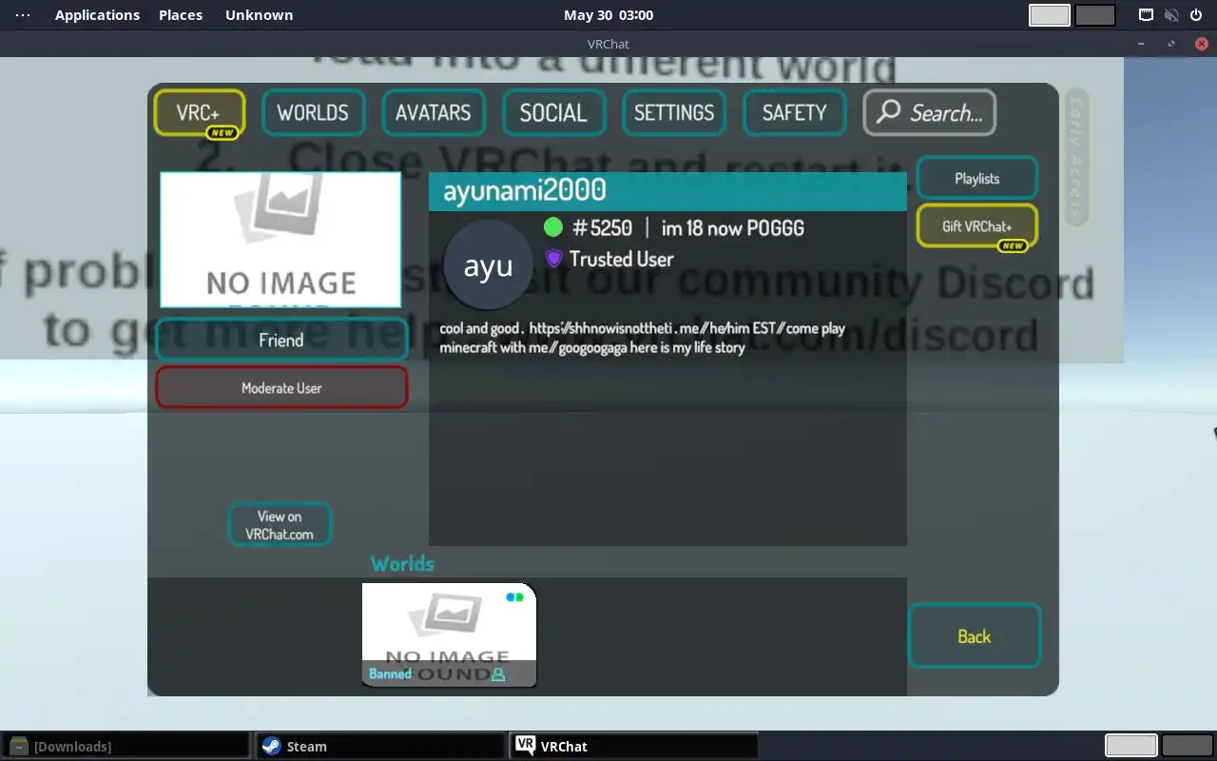The image size is (1217, 761).
Task: Click the three-dots activities icon
Action: [23, 14]
